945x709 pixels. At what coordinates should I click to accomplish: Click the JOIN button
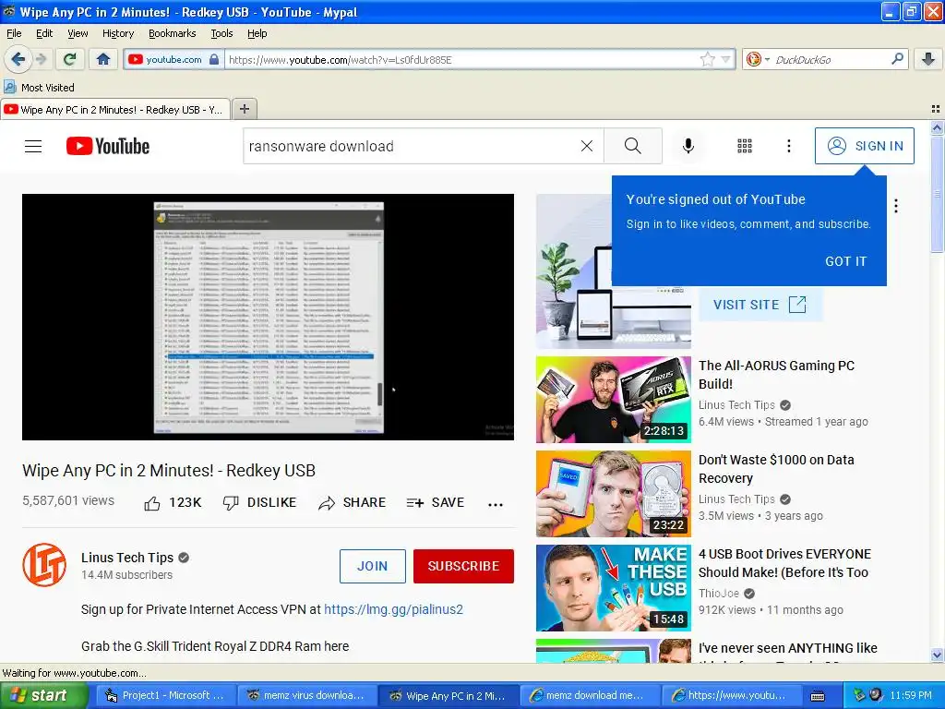click(x=373, y=566)
